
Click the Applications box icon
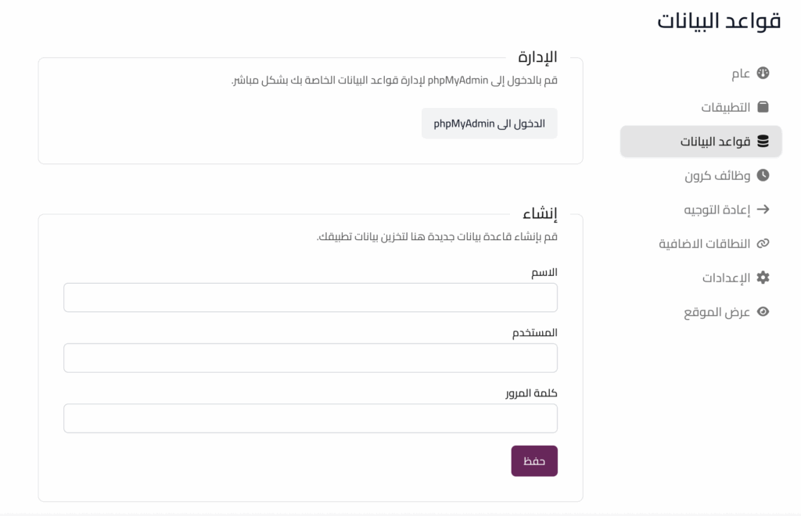(x=763, y=107)
